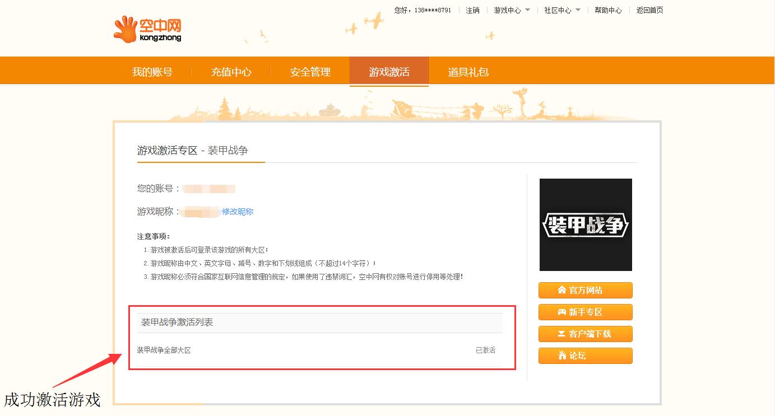Click the 已激活 status text
Viewport: 775px width, 416px height.
coord(485,350)
